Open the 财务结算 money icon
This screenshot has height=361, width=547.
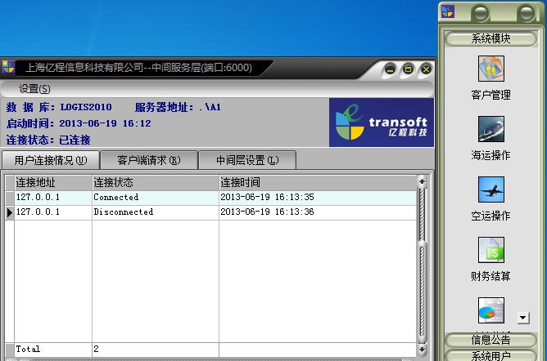point(490,250)
